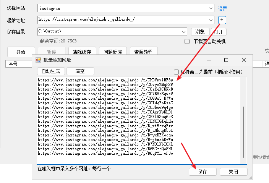This screenshot has width=269, height=183.
Task: Click the 清空 clear button in dialog
Action: [x=80, y=71]
